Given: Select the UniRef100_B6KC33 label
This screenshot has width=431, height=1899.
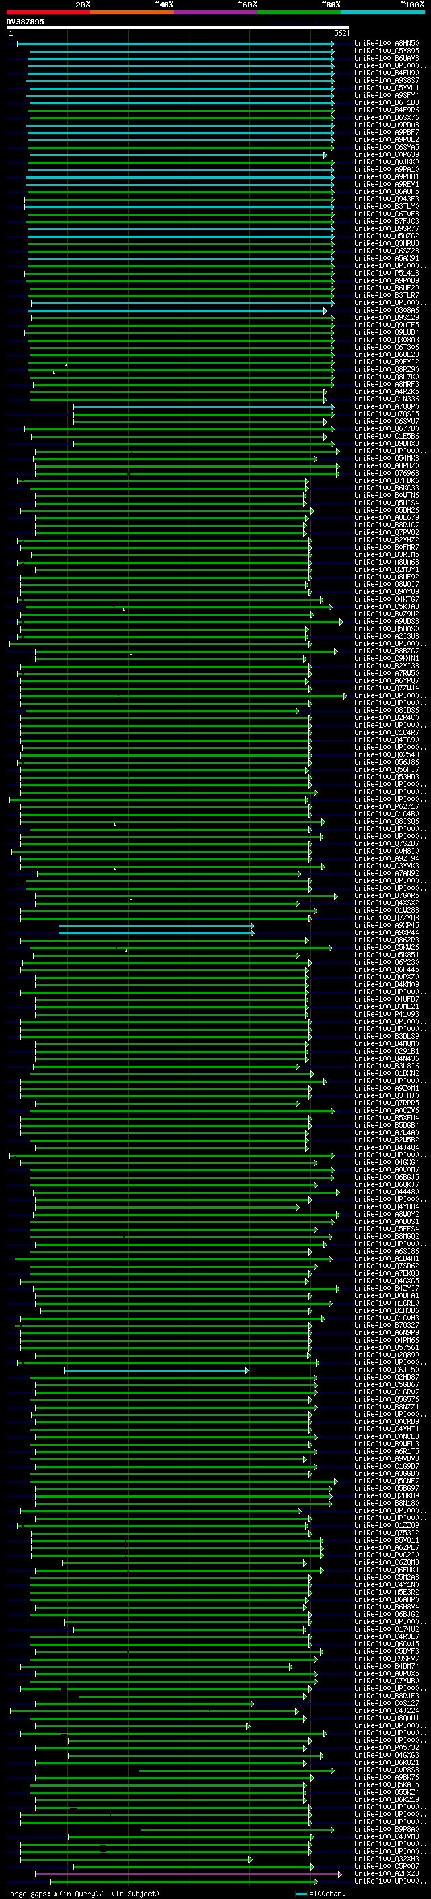Looking at the screenshot, I should (387, 488).
